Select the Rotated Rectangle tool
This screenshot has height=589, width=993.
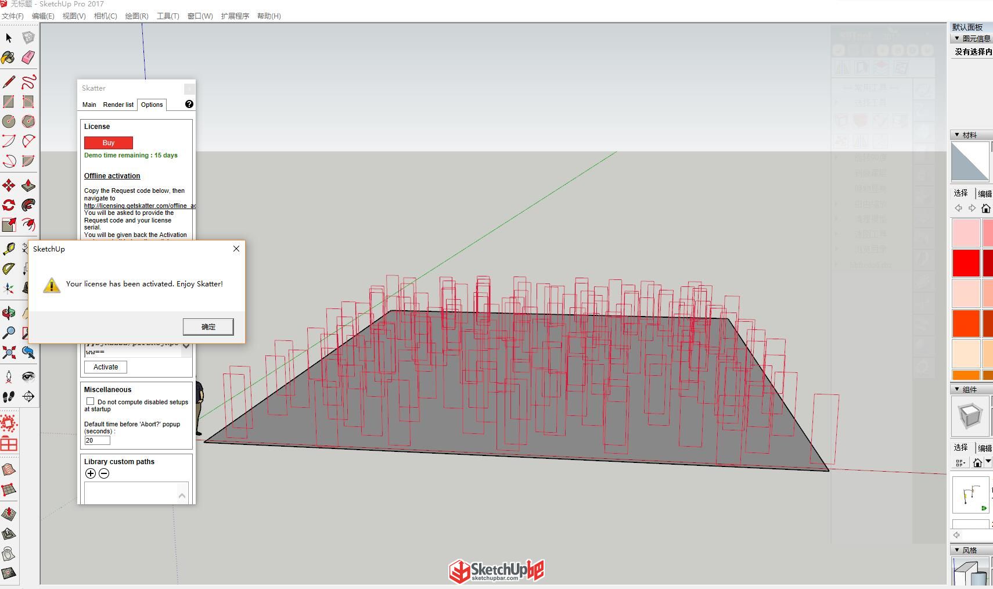(28, 102)
